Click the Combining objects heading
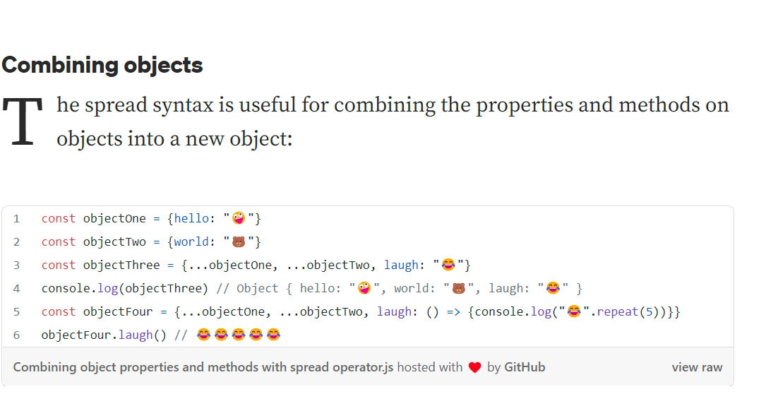 pos(102,65)
